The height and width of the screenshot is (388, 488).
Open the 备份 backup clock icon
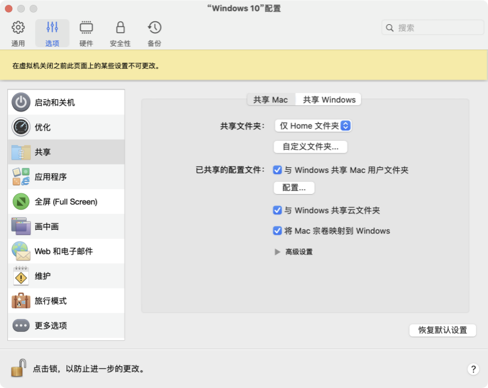click(155, 27)
